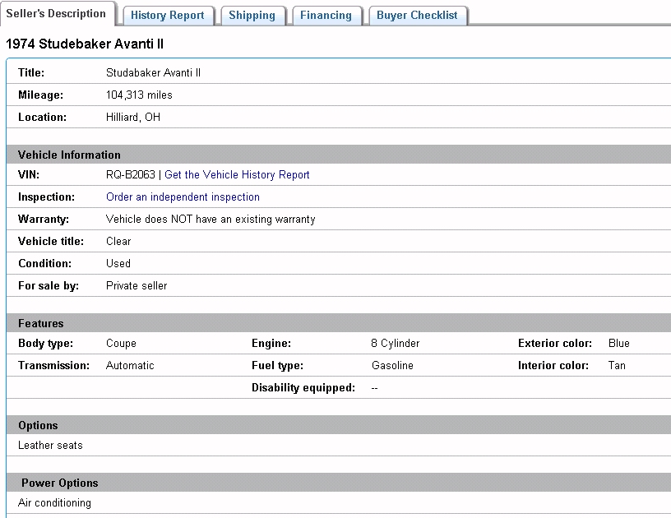This screenshot has width=671, height=518.
Task: Order an independent inspection via link
Action: click(x=183, y=197)
